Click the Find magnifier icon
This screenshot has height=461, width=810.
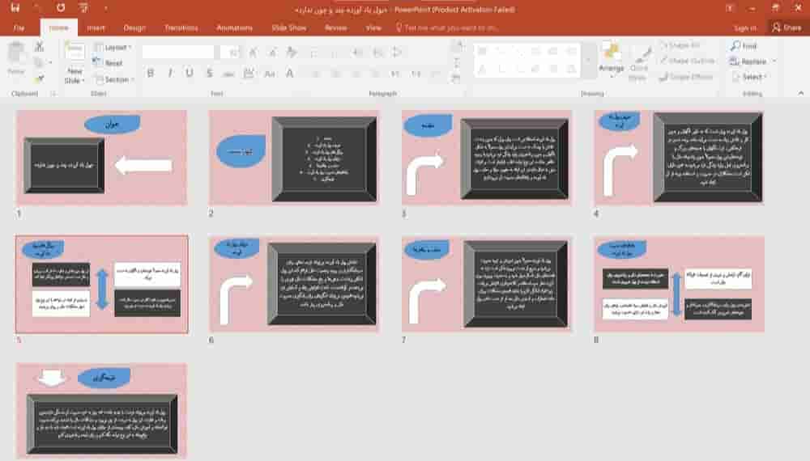[x=735, y=46]
